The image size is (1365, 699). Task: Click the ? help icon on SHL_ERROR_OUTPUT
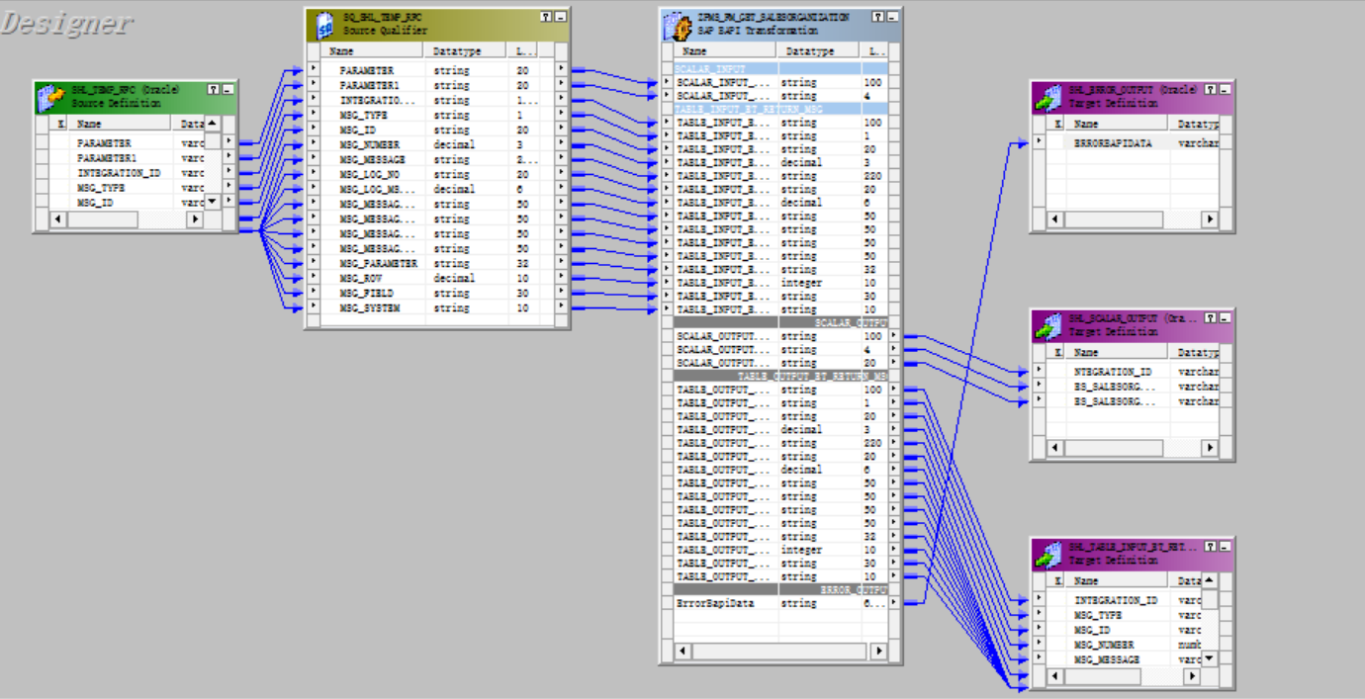point(1210,88)
